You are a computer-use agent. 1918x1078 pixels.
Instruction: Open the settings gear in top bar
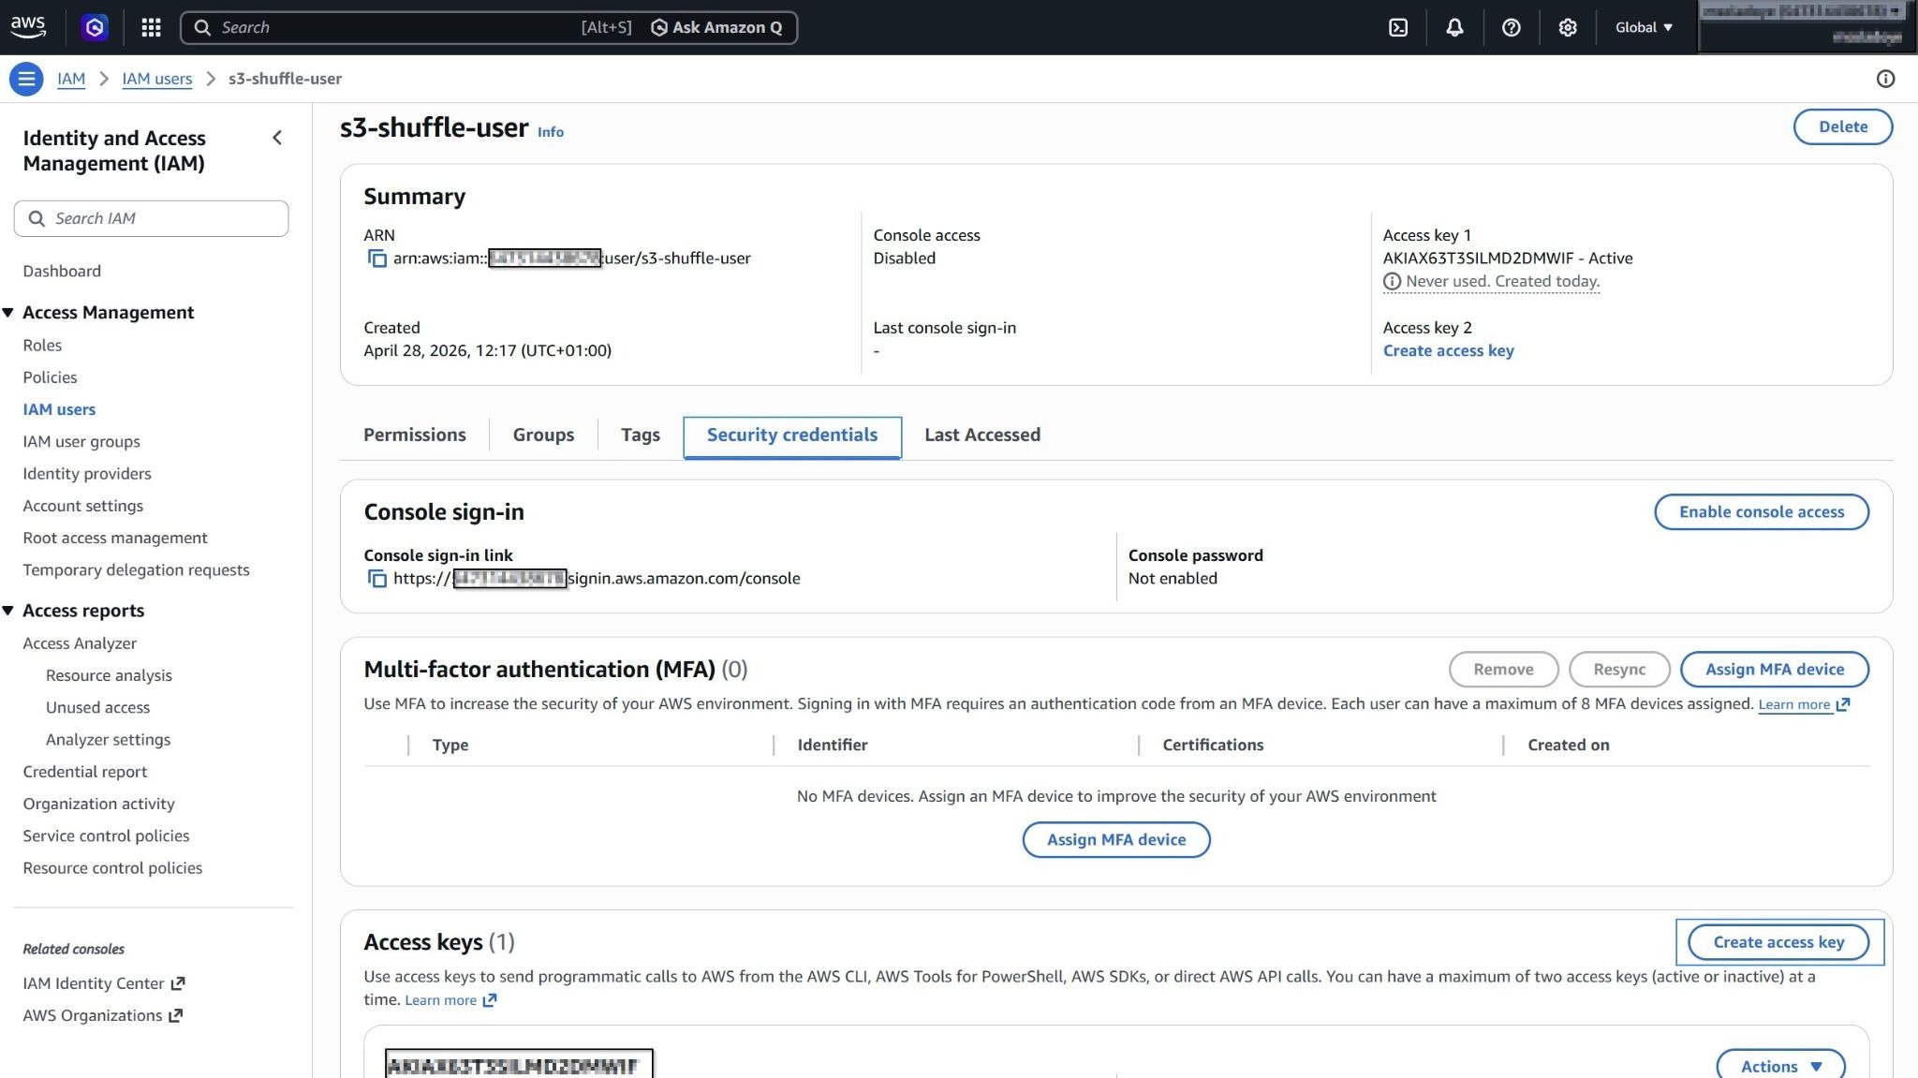(1568, 27)
